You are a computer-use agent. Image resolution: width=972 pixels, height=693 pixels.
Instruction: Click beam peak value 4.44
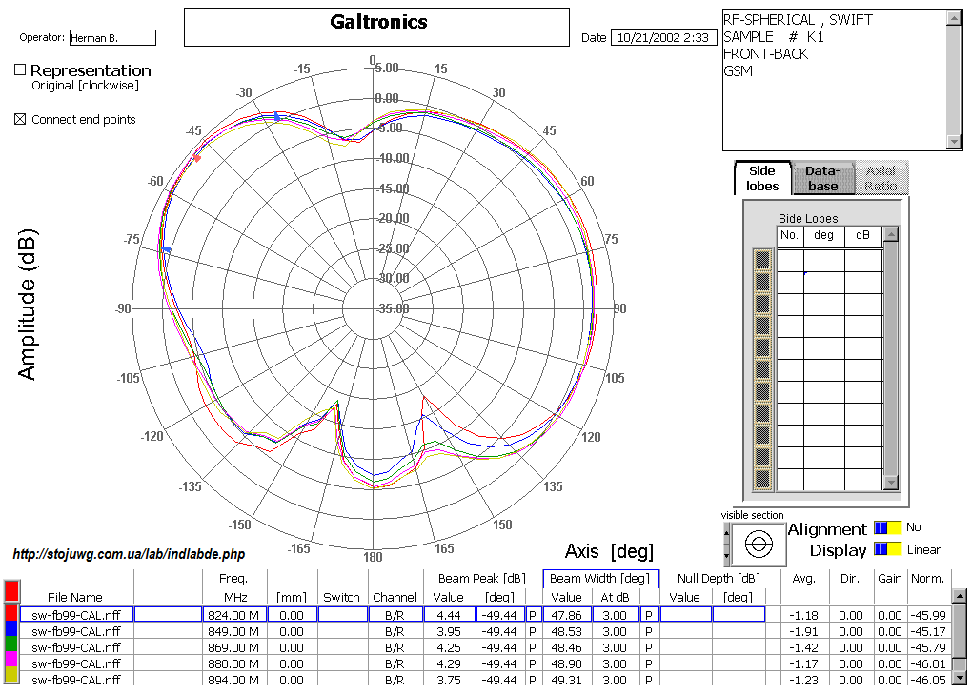449,615
